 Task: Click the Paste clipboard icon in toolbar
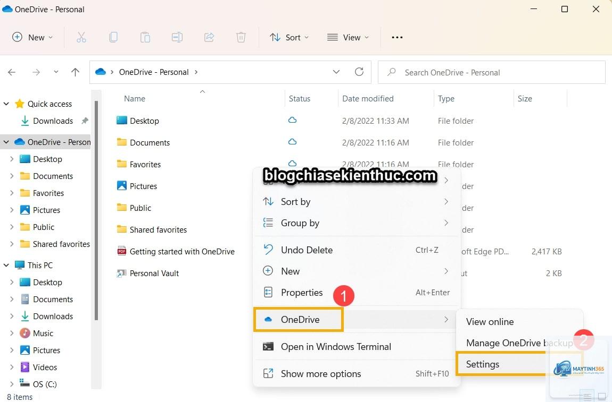[x=145, y=37]
